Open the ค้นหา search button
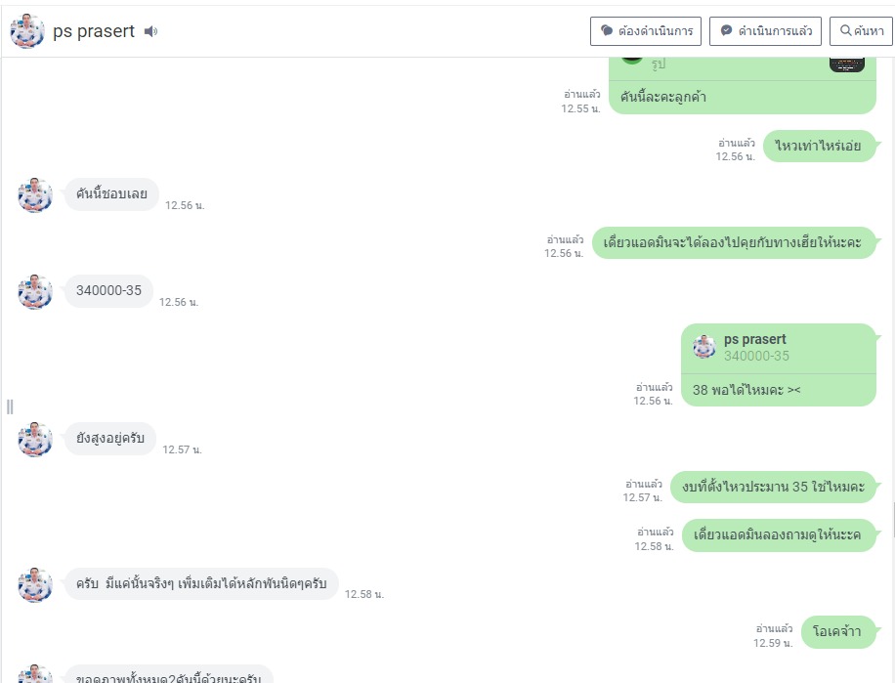This screenshot has width=895, height=683. click(x=862, y=31)
